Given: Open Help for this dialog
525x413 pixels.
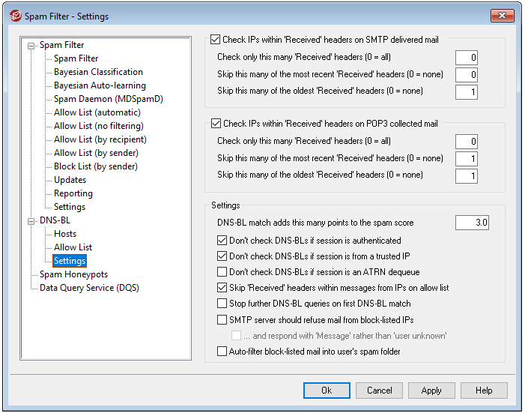Looking at the screenshot, I should point(484,391).
